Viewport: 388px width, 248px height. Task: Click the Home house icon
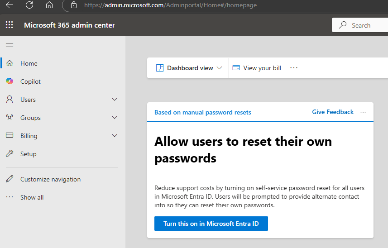tap(10, 63)
